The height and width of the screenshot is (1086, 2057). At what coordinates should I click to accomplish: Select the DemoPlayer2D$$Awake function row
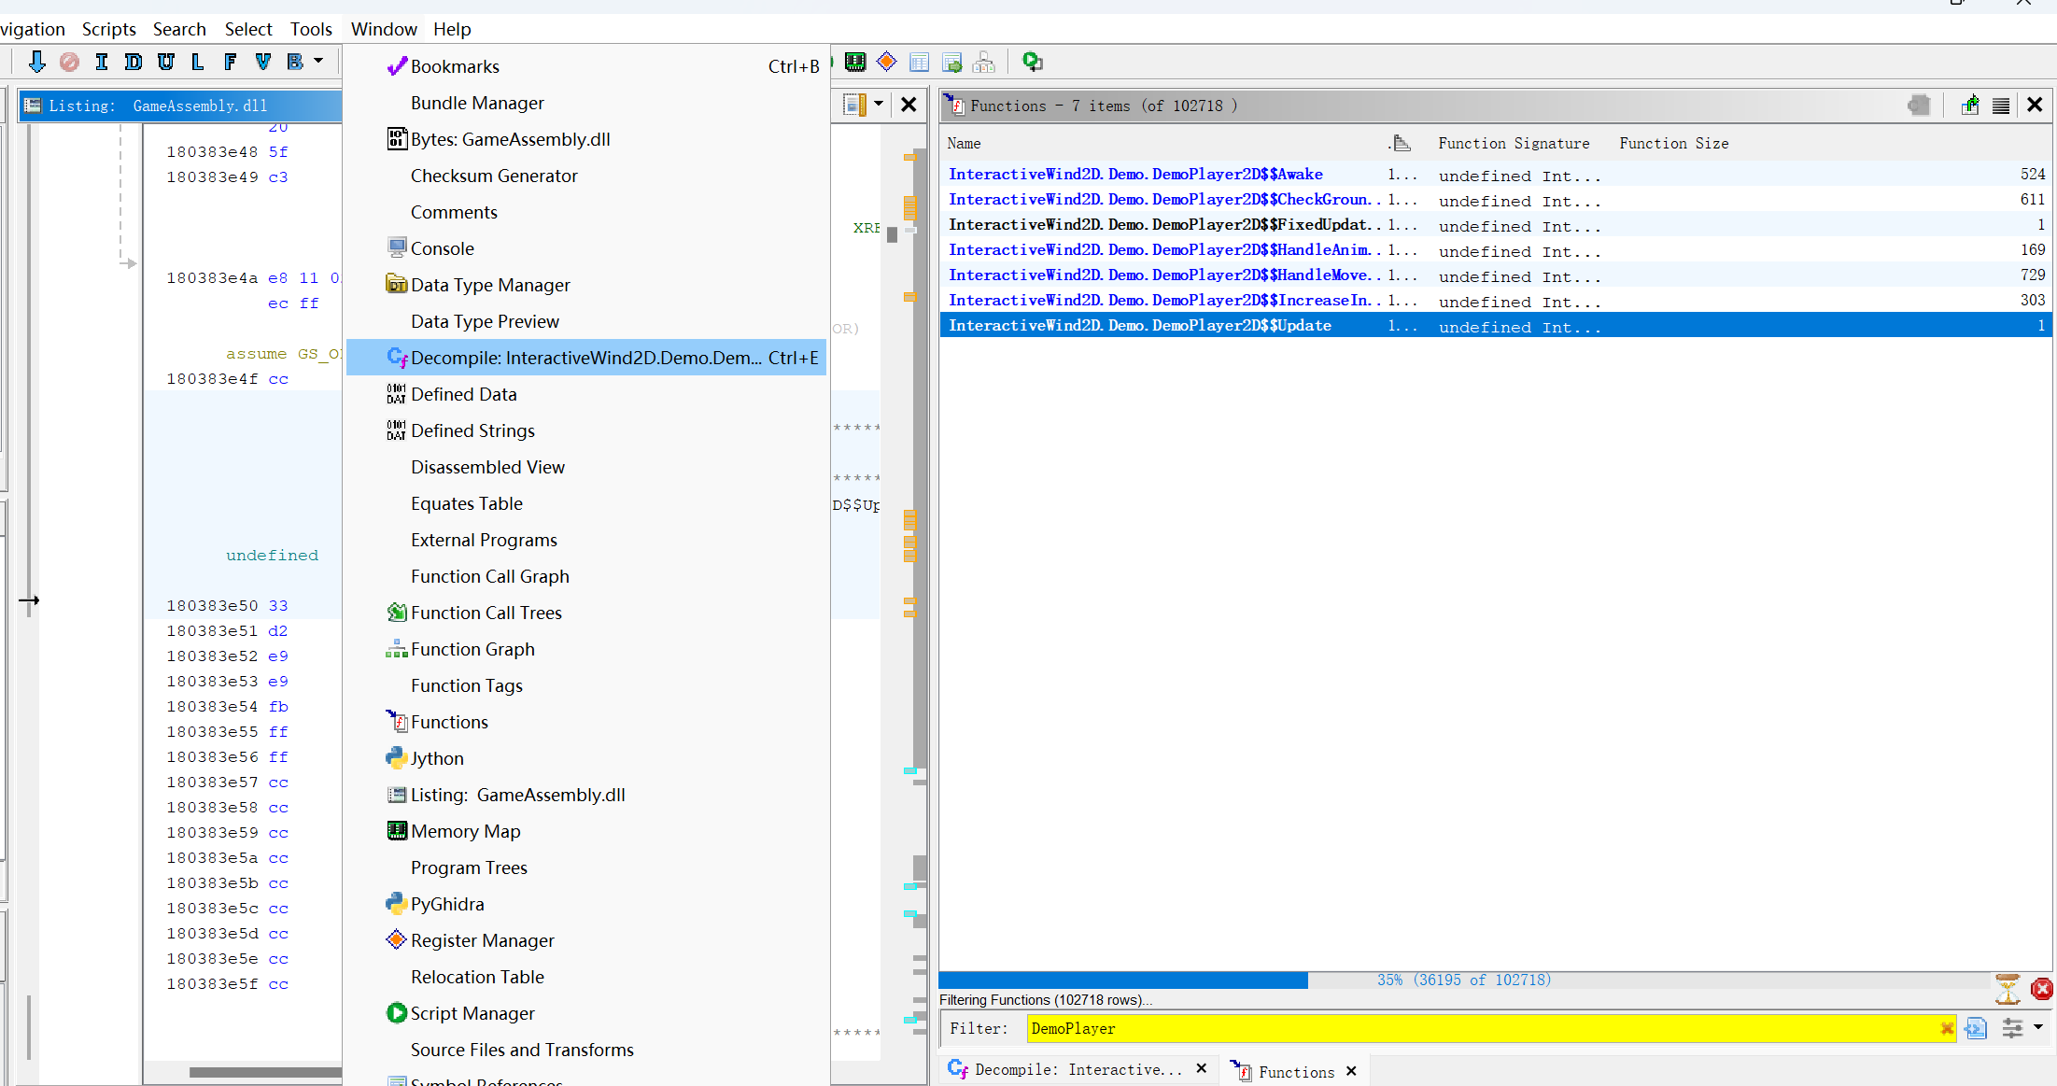pos(1135,175)
